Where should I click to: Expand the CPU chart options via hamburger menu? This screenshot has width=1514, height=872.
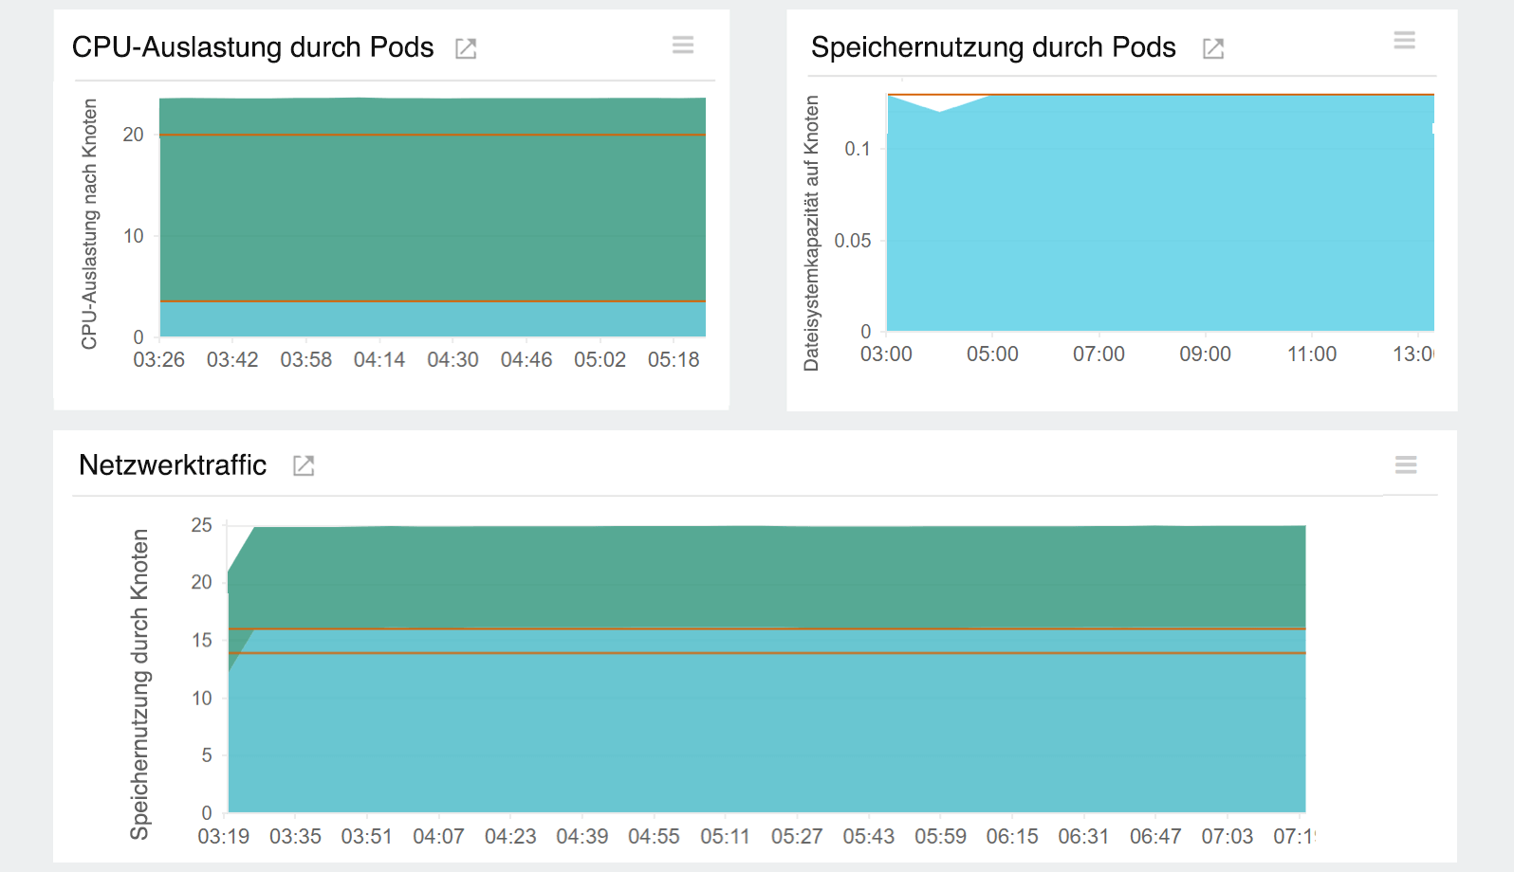pyautogui.click(x=683, y=45)
